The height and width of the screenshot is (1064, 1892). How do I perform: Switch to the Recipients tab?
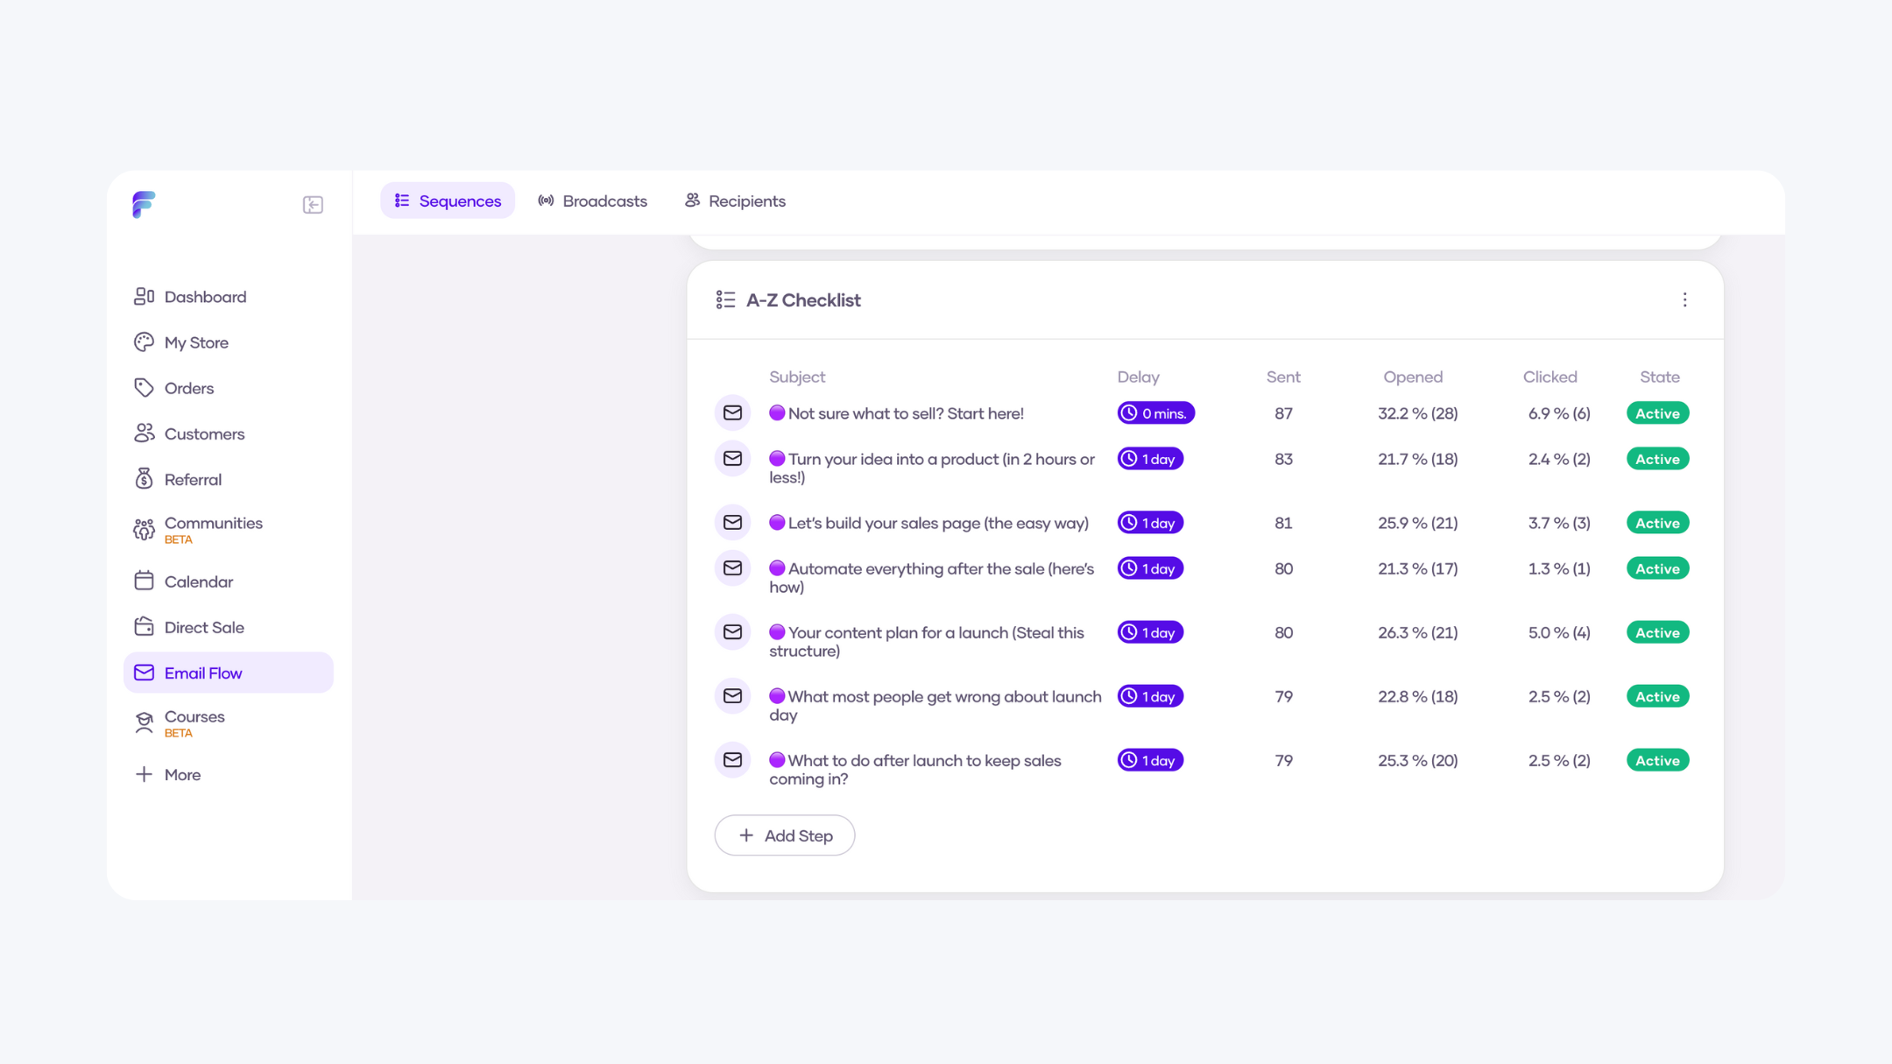(734, 201)
